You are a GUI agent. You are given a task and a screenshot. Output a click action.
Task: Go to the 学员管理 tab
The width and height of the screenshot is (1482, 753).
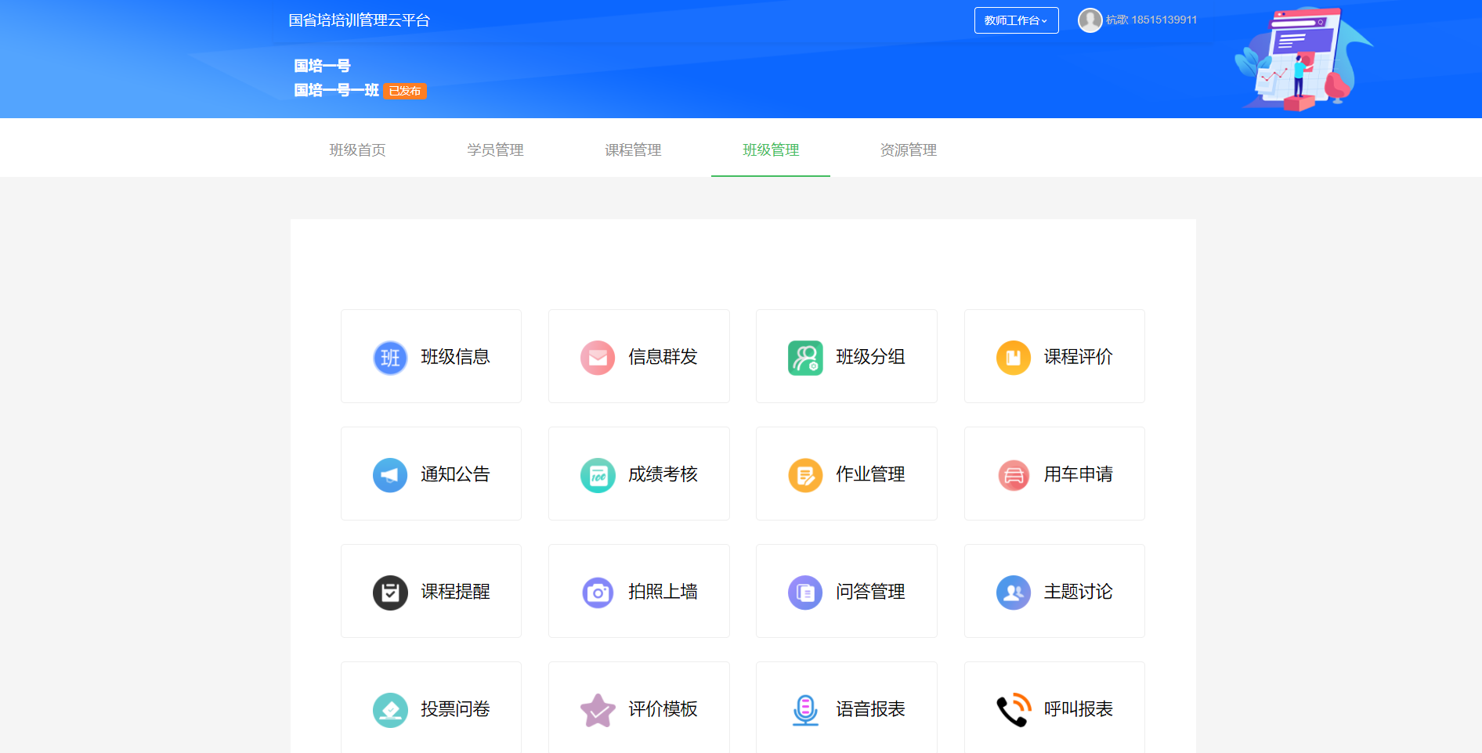point(495,150)
